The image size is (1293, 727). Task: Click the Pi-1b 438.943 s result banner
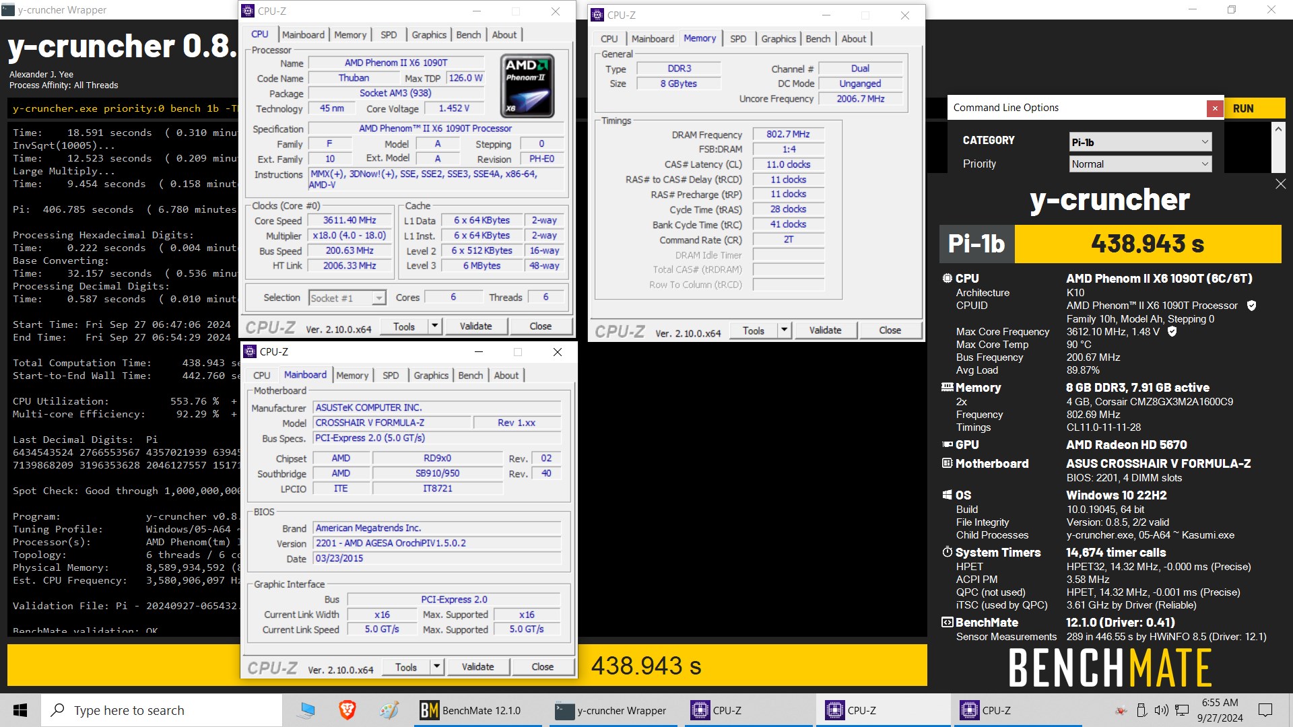tap(1110, 244)
